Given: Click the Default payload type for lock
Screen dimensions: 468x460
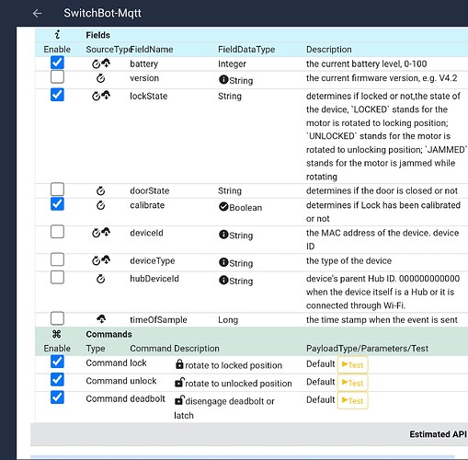Looking at the screenshot, I should pyautogui.click(x=321, y=363).
